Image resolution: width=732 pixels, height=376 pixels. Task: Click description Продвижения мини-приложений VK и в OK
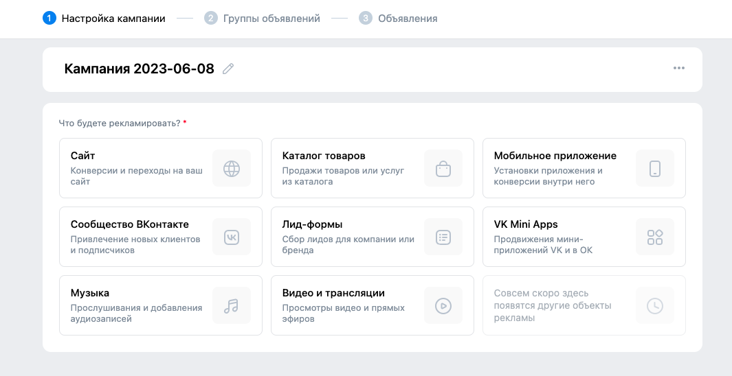(x=544, y=245)
